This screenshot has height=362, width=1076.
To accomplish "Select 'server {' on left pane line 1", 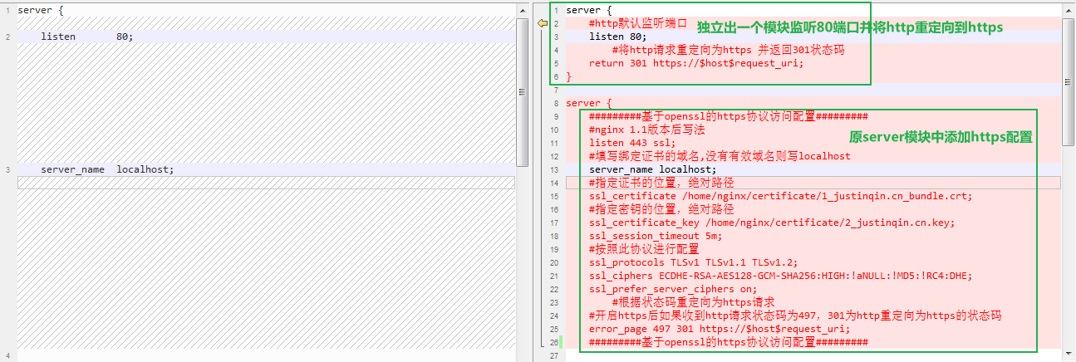I will 40,10.
